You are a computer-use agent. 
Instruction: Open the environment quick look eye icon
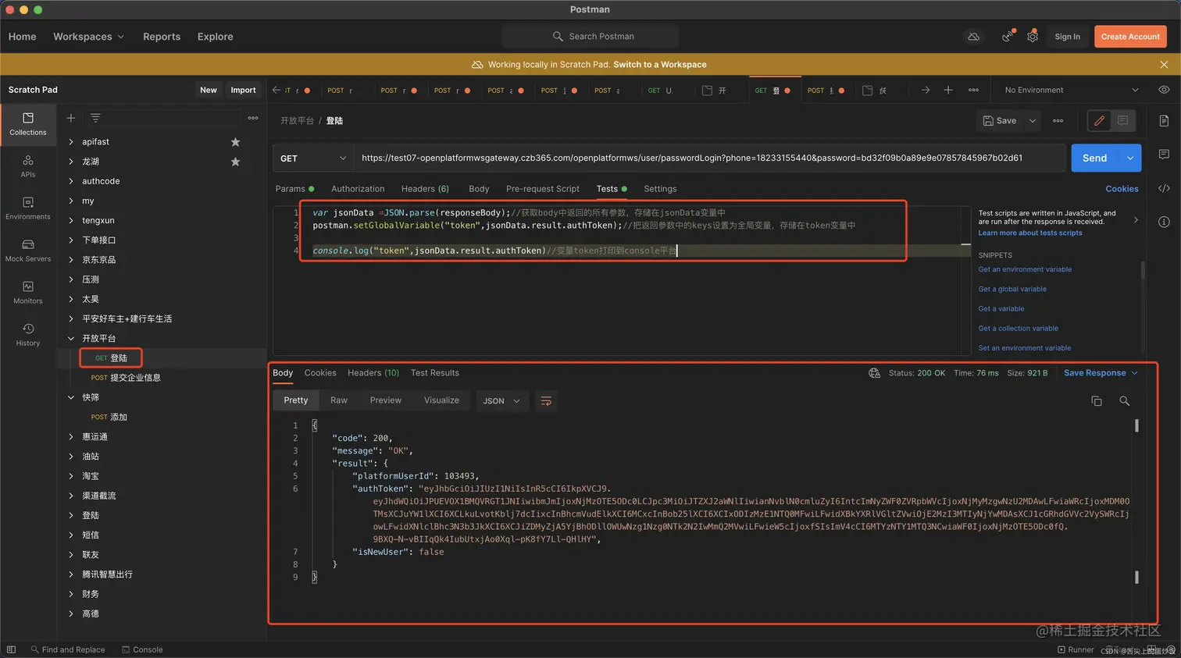click(1164, 90)
